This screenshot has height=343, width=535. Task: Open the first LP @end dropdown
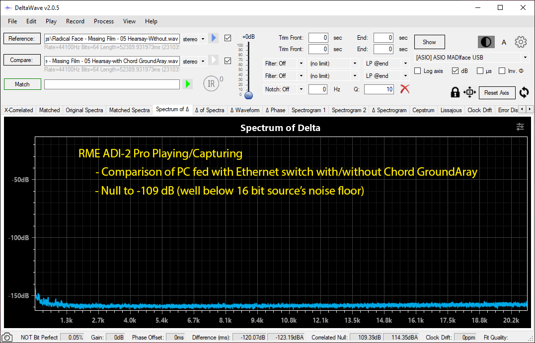tap(386, 64)
